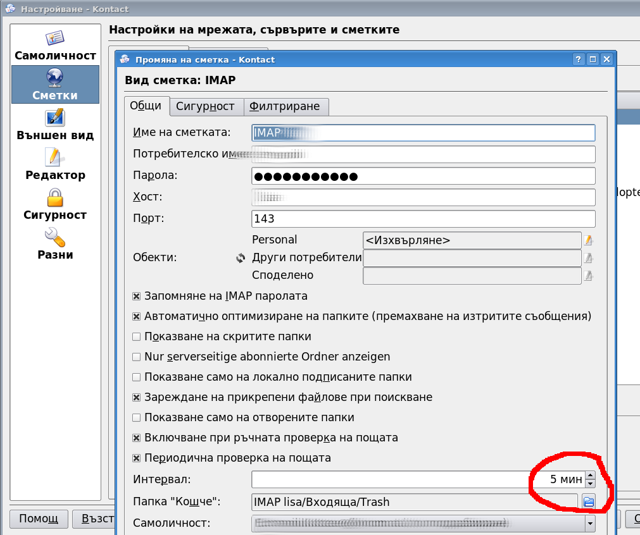Click the Потребителско име field

(x=424, y=154)
